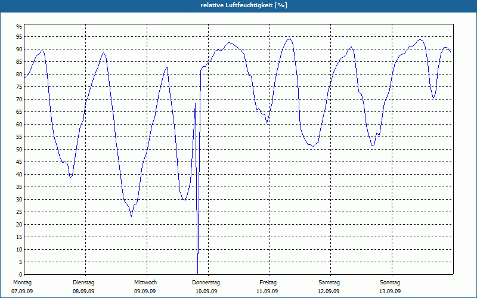
Task: Click the 5 value on y-axis
Action: 20,262
